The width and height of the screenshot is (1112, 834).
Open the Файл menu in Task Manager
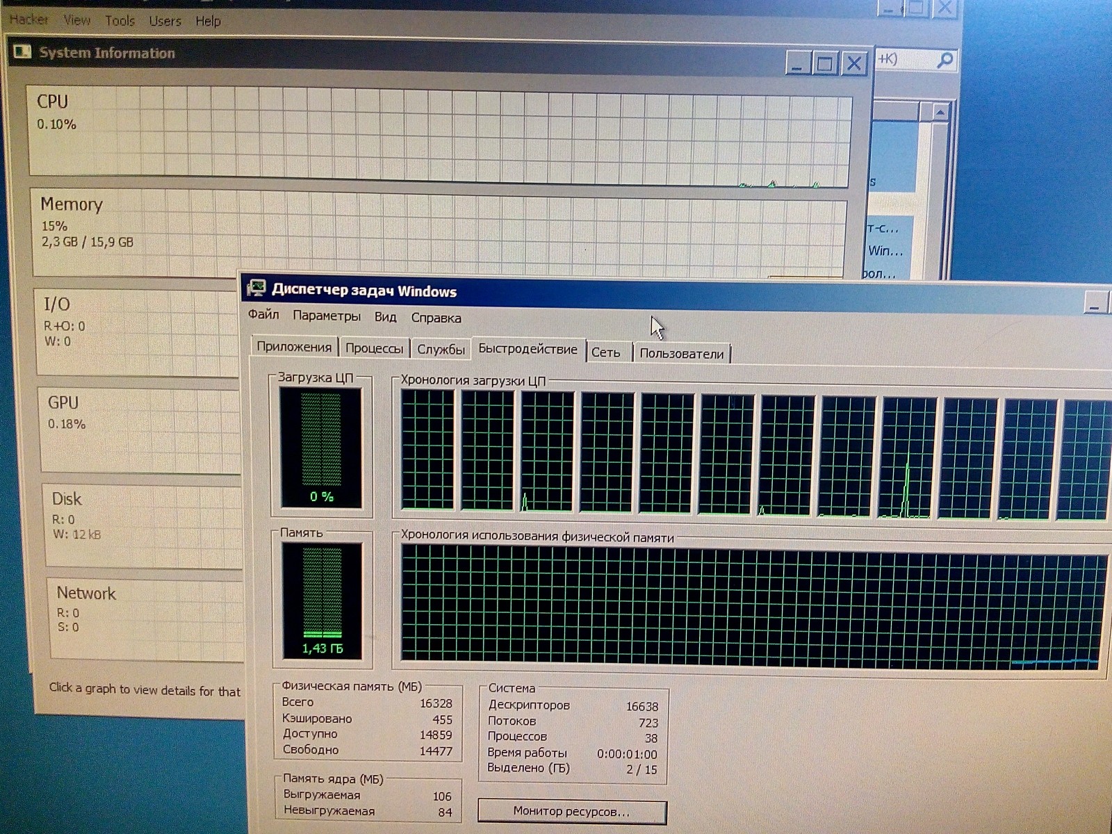[x=263, y=315]
